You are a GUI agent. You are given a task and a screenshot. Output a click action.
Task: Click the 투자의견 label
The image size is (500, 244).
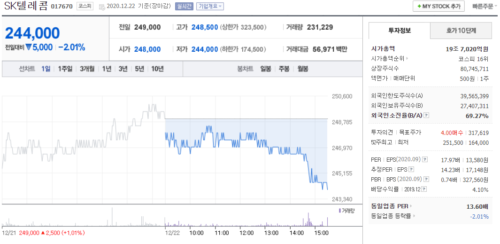[382, 133]
